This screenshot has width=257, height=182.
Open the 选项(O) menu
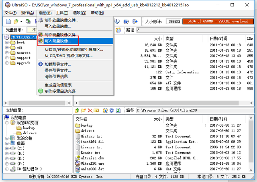click(x=80, y=13)
